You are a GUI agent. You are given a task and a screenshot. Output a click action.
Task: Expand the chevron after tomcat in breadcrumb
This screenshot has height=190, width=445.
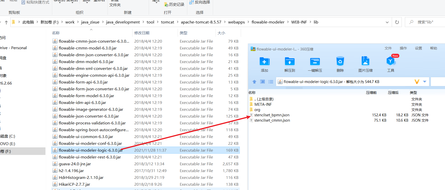point(177,22)
